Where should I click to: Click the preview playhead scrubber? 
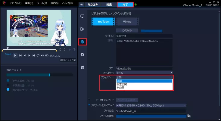coord(8,48)
